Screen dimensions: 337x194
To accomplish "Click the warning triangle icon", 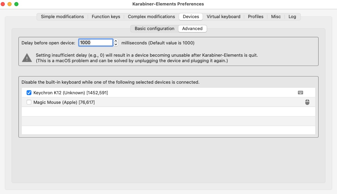I will 27,58.
